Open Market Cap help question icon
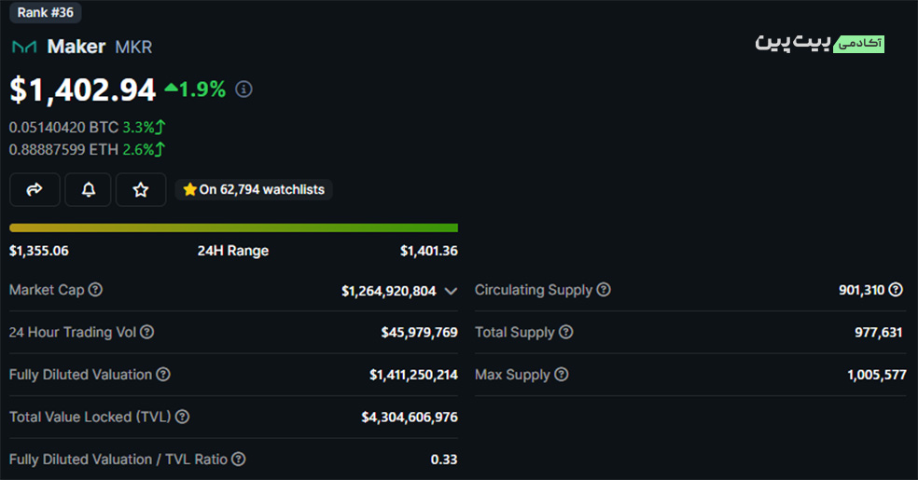This screenshot has width=918, height=480. pos(95,290)
